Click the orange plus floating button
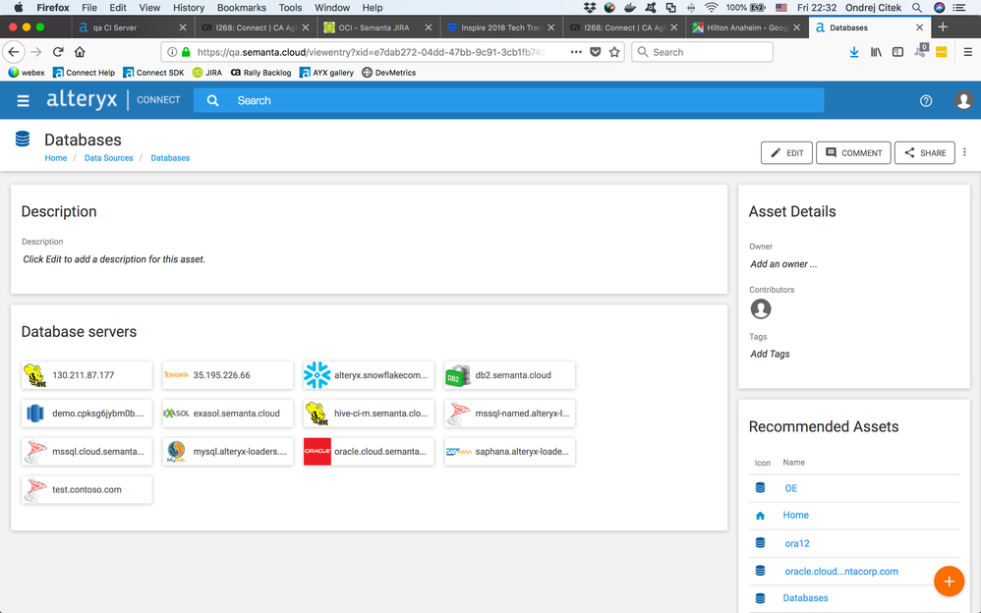Screen dimensions: 981x613 coord(949,582)
